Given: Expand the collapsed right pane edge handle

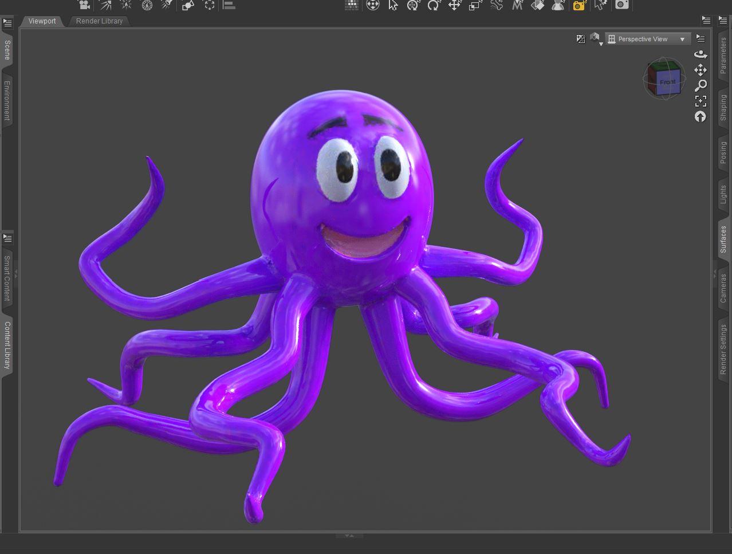Looking at the screenshot, I should click(x=714, y=275).
